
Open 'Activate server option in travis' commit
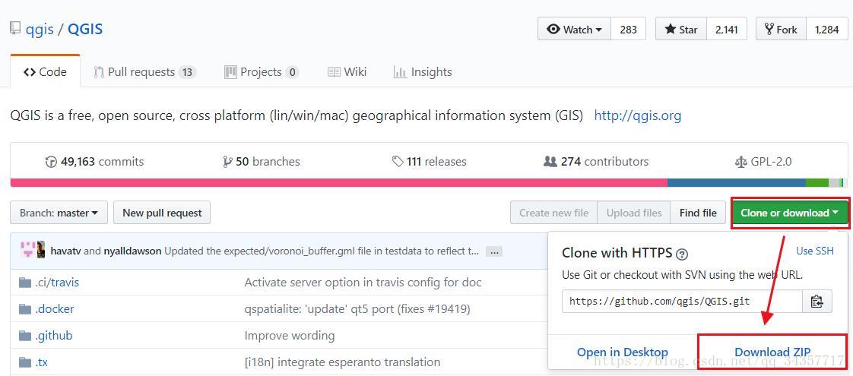(363, 283)
